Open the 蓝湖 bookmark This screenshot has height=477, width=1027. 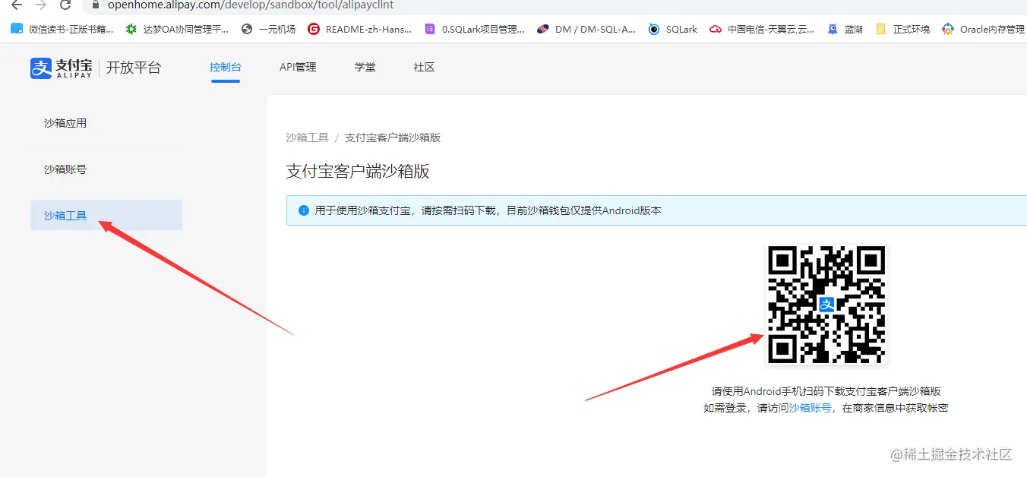tap(845, 29)
